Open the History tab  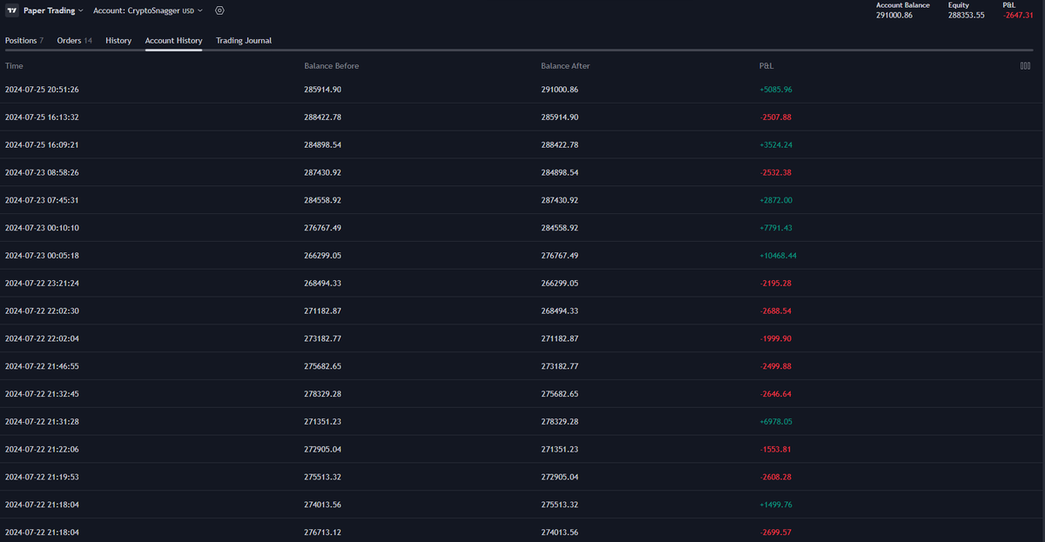tap(118, 40)
